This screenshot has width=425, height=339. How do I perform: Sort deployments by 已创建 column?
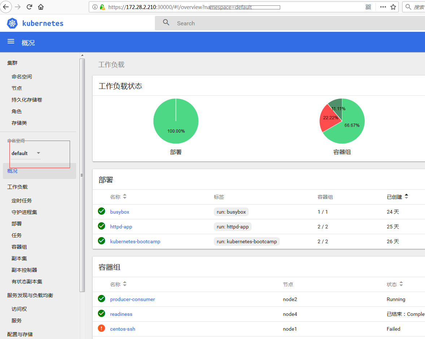(x=406, y=197)
